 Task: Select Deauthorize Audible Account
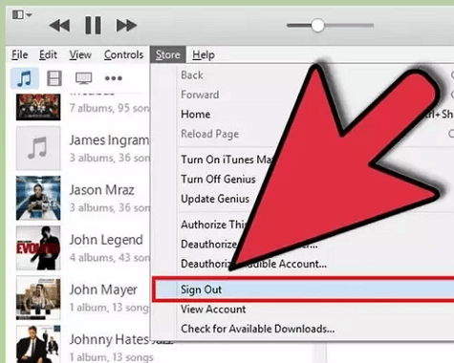pos(253,264)
